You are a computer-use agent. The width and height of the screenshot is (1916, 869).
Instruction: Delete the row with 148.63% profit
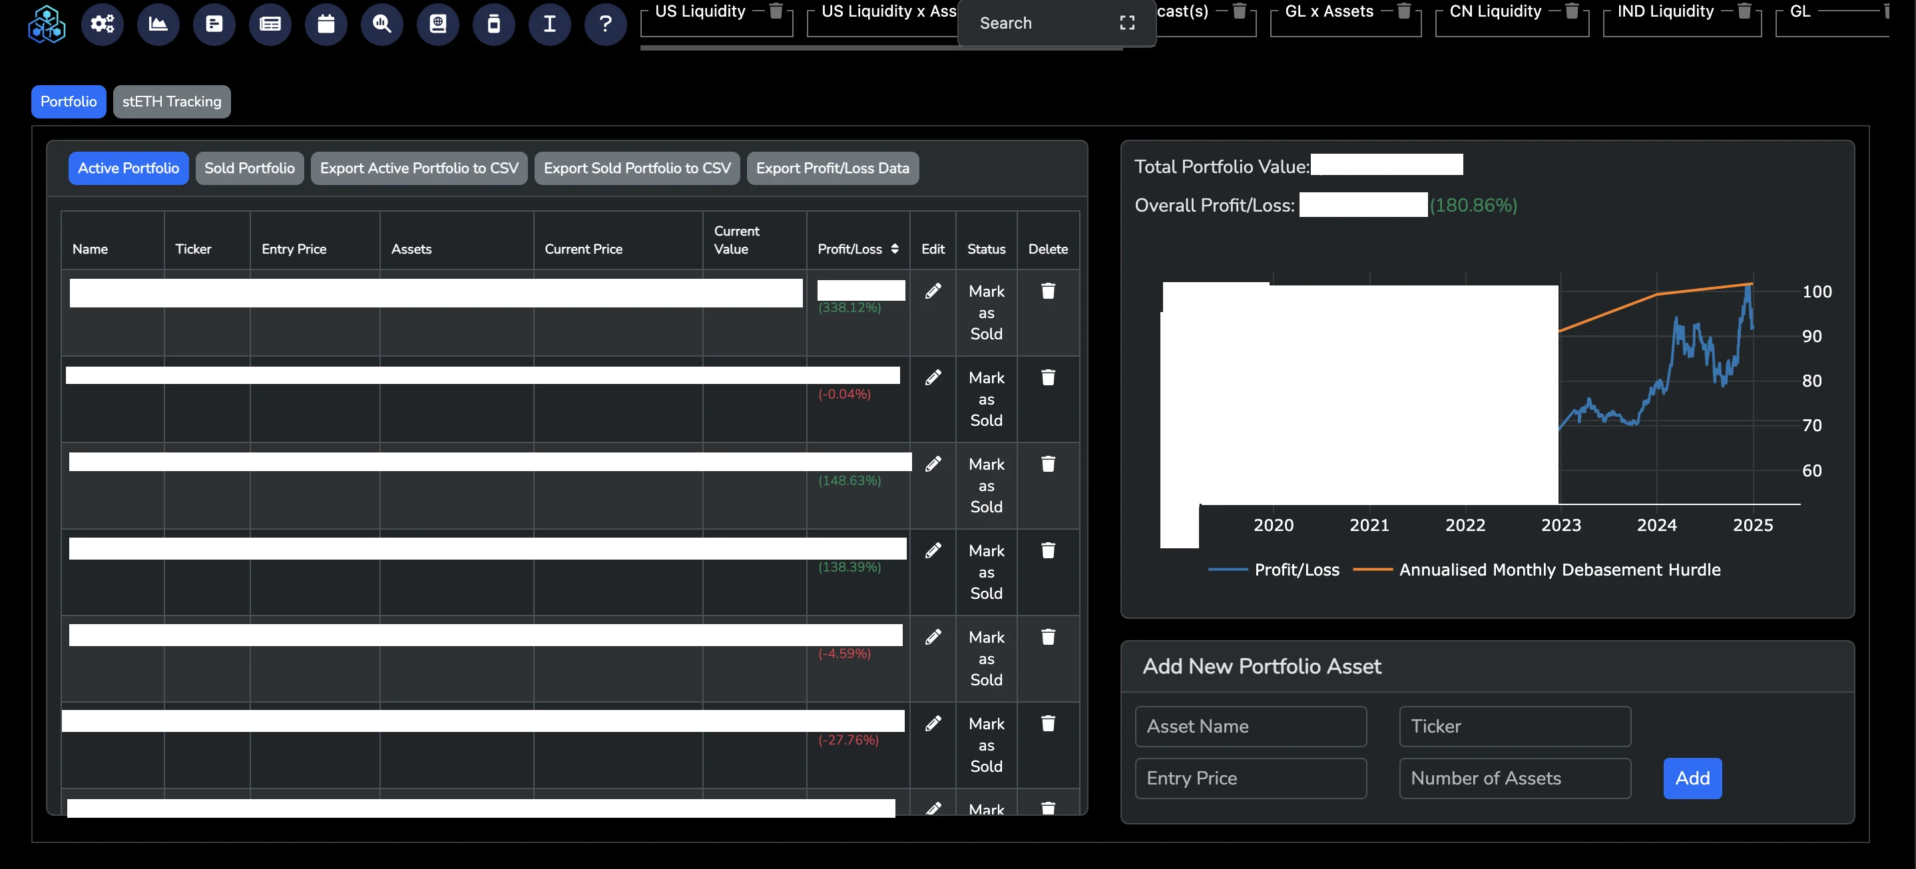[x=1048, y=464]
